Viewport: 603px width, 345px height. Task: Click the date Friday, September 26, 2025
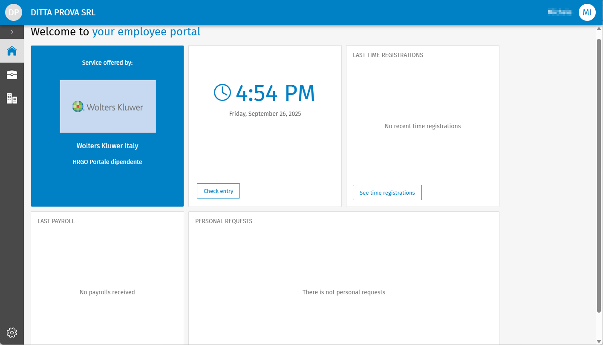265,114
